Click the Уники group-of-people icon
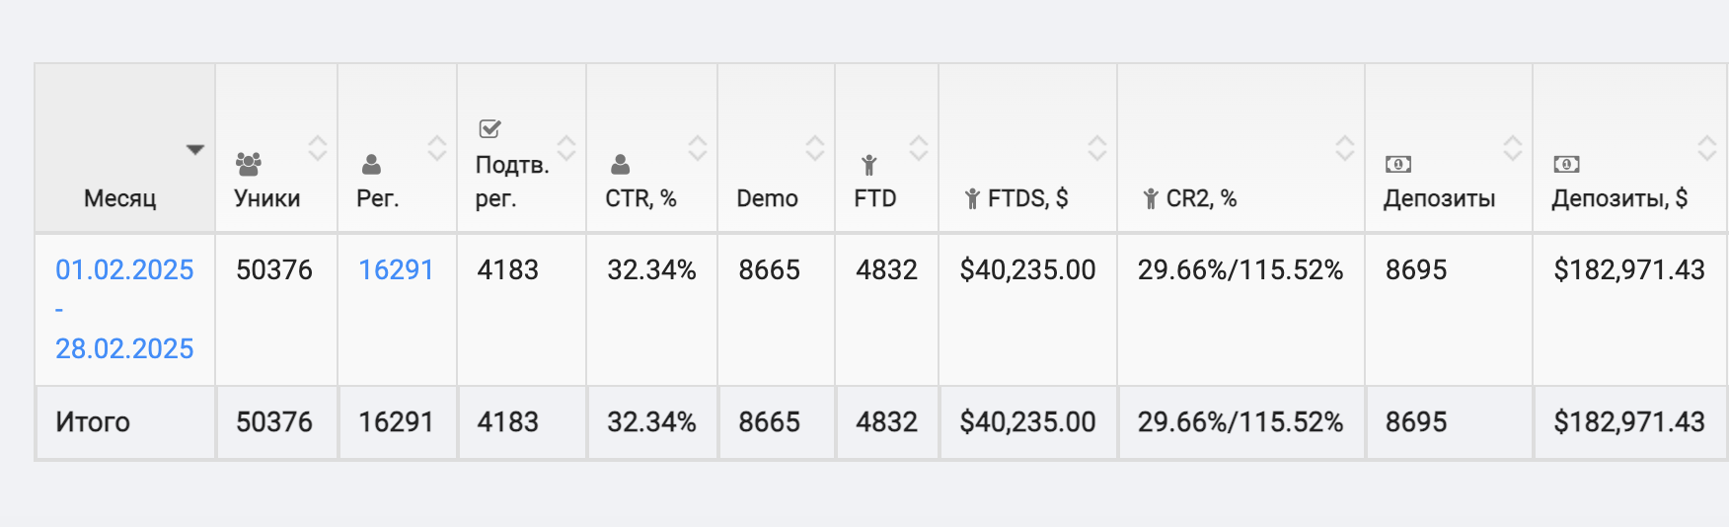Screen dimensions: 1729x527 tap(249, 164)
